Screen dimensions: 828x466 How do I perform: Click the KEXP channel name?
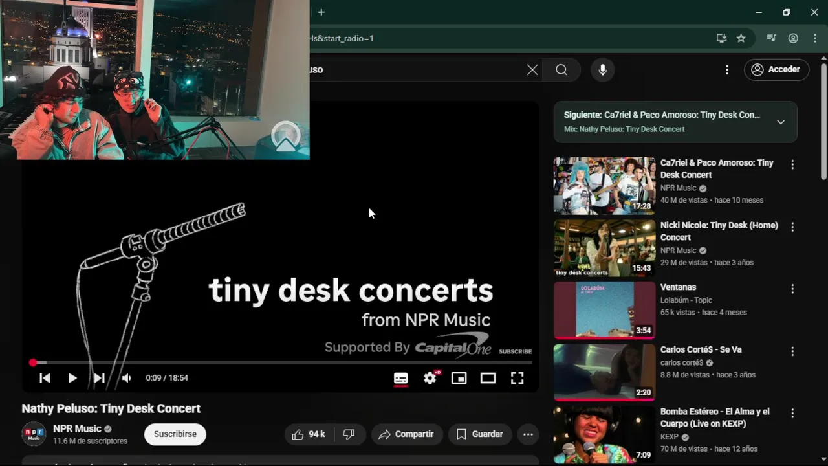point(670,437)
